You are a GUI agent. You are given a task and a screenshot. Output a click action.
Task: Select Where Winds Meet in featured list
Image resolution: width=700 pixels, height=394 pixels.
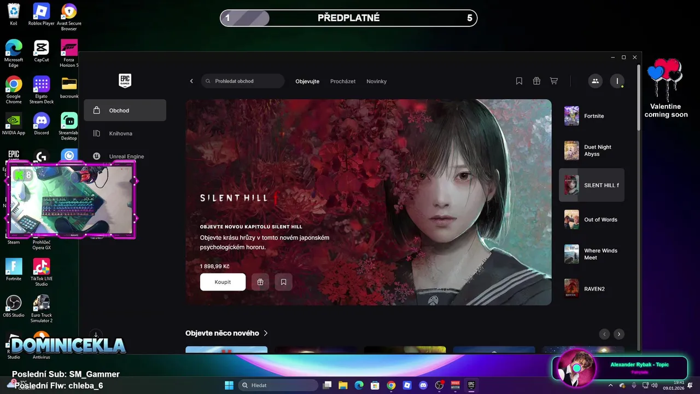591,254
